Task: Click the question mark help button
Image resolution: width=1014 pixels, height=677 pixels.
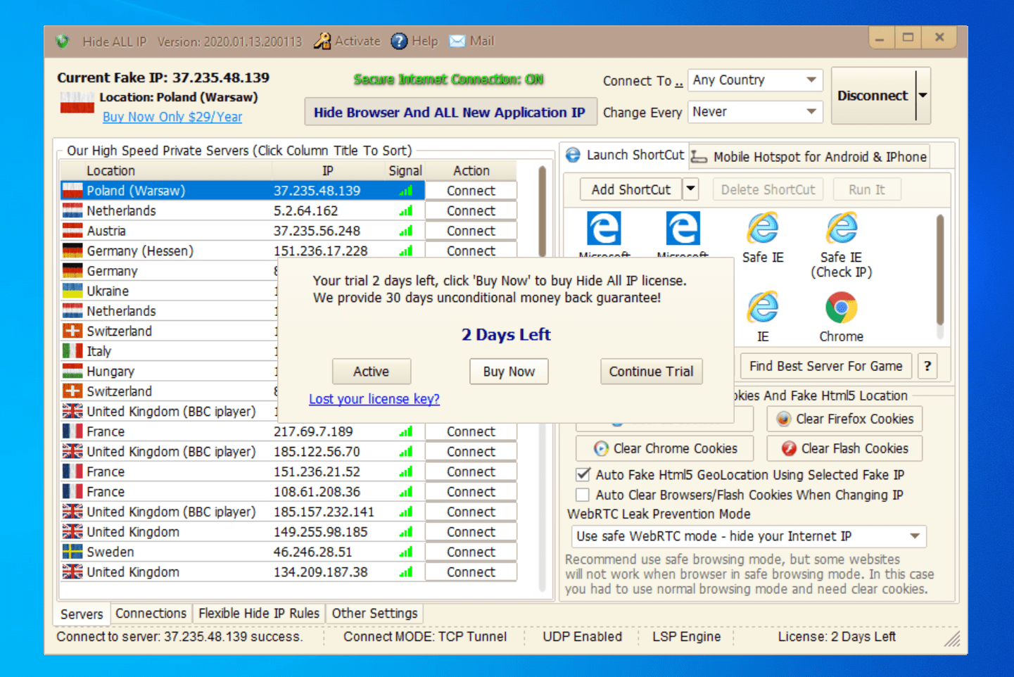Action: 927,366
